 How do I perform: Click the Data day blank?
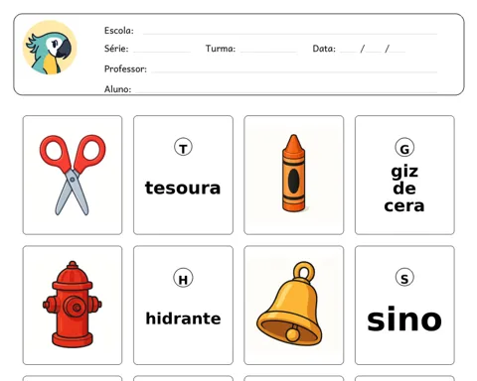click(x=349, y=52)
